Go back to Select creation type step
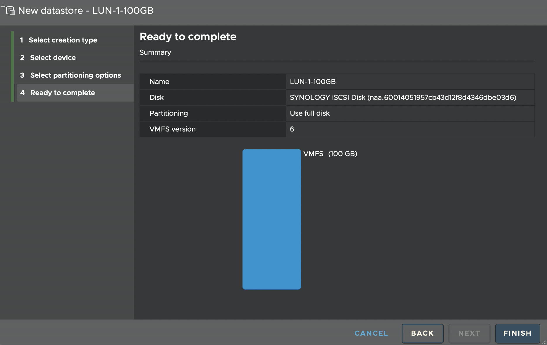This screenshot has width=547, height=345. (x=63, y=40)
